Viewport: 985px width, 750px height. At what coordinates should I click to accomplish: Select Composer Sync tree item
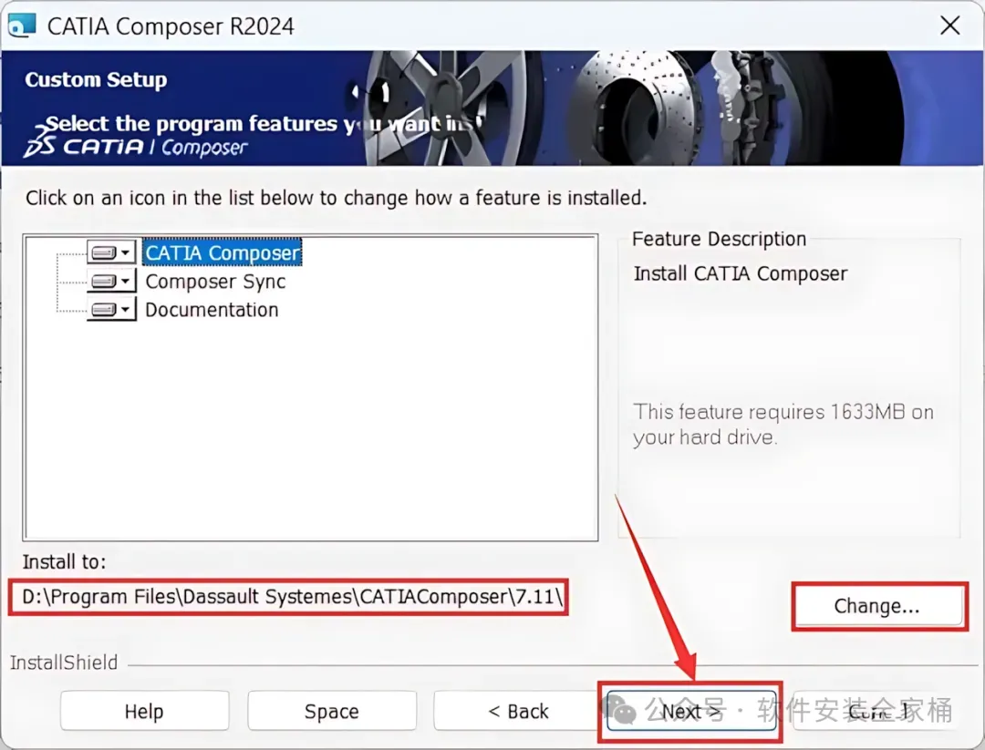(215, 282)
